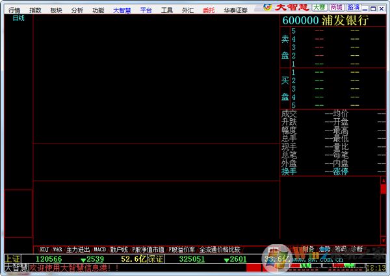
Task: Open the 华泰证券 menu
Action: [235, 10]
